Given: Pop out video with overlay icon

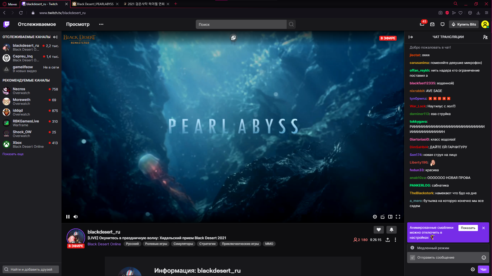Looking at the screenshot, I should 233,38.
